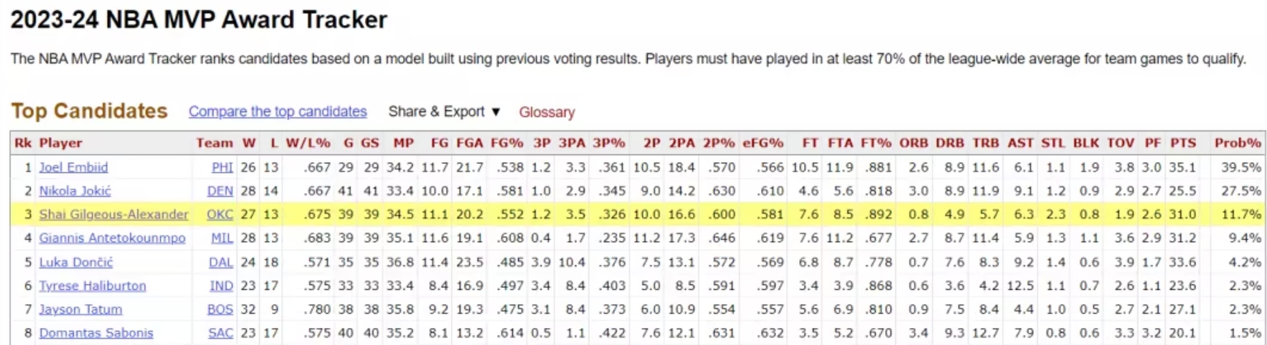Open the PHI team link
The height and width of the screenshot is (345, 1267).
[222, 167]
